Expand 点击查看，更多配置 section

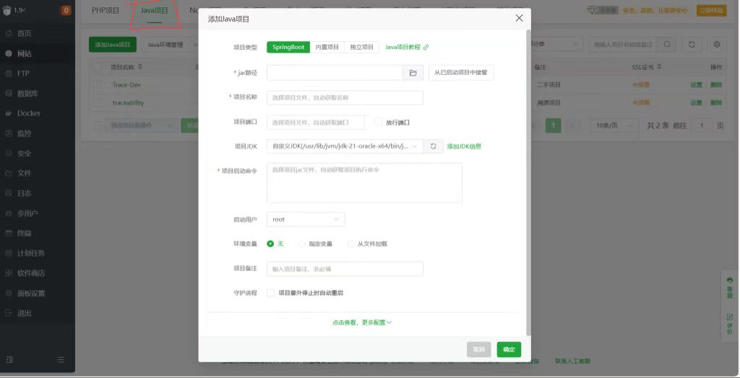pos(361,322)
